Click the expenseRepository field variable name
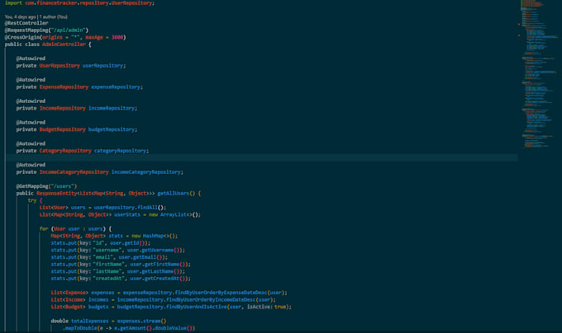Screen dimensions: 562x333 (x=117, y=87)
